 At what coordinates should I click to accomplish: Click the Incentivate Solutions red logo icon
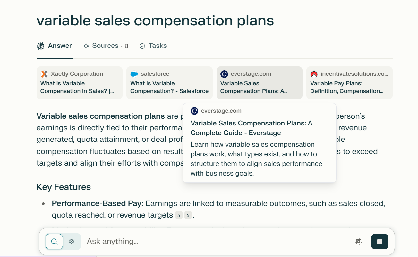coord(314,74)
